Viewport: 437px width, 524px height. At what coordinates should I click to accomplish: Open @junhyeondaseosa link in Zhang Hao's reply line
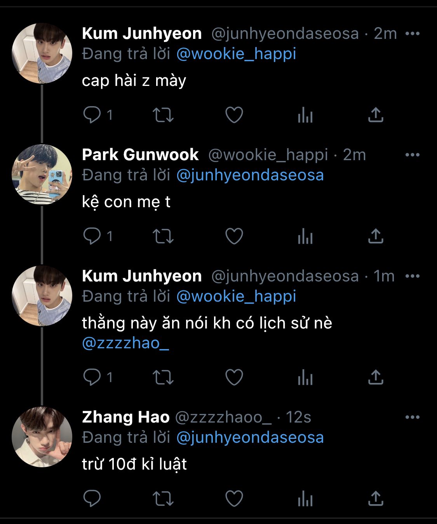pos(250,438)
